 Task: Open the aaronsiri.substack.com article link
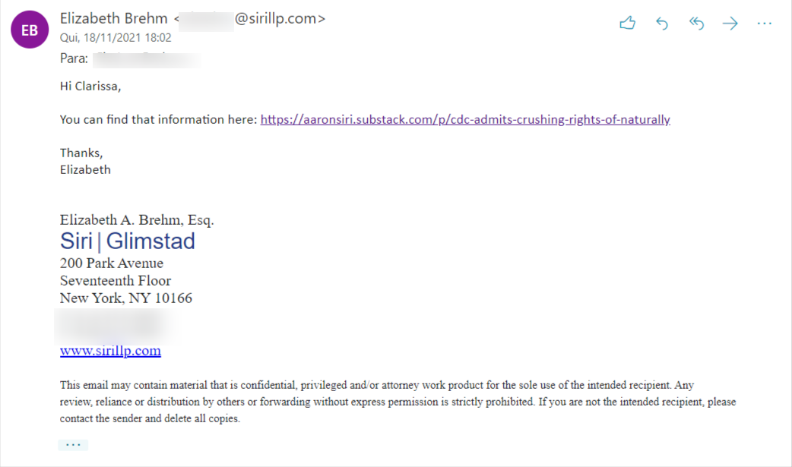[x=465, y=120]
